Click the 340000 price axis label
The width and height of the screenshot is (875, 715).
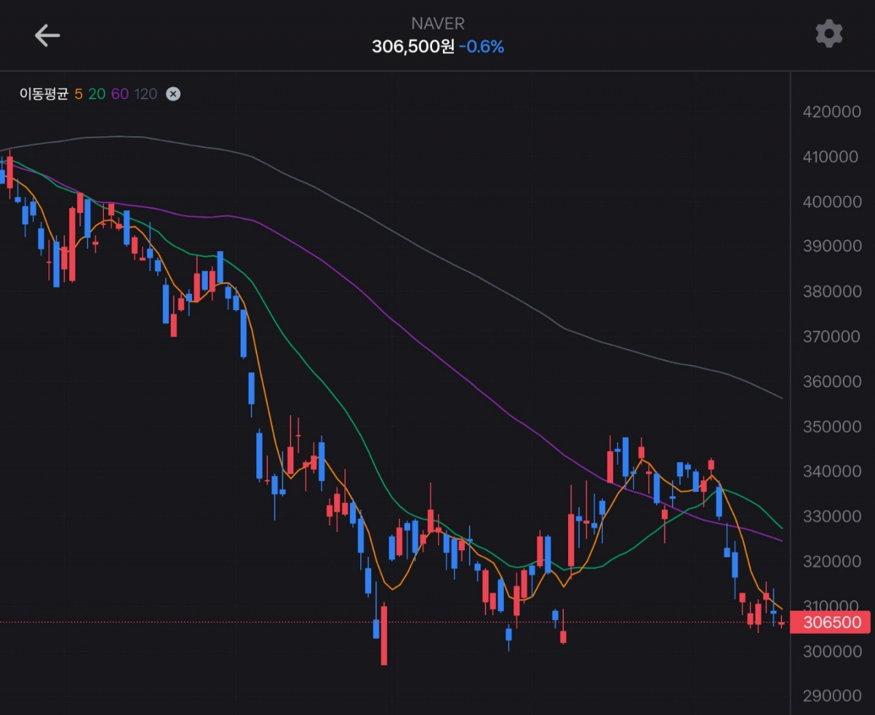coord(832,471)
